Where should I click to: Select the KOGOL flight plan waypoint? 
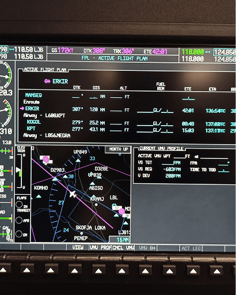tap(34, 122)
